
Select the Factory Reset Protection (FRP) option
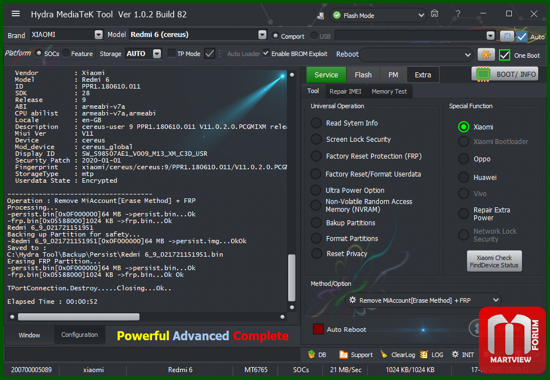point(317,156)
